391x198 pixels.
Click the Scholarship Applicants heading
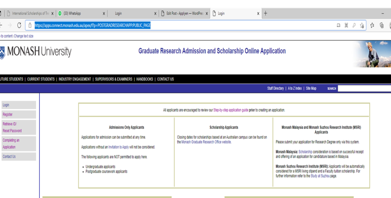click(224, 127)
